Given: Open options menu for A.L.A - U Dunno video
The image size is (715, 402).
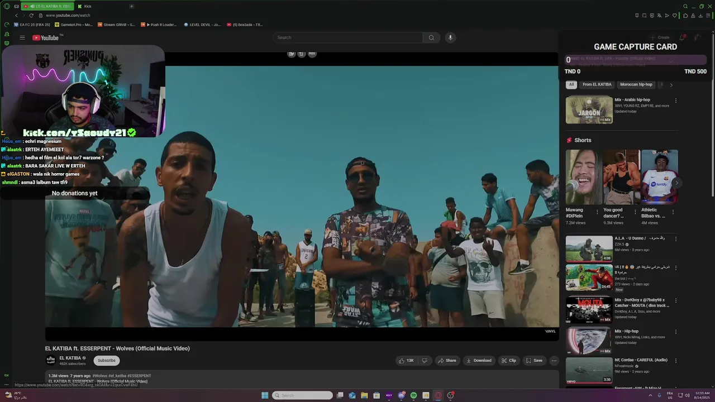Looking at the screenshot, I should coord(676,239).
